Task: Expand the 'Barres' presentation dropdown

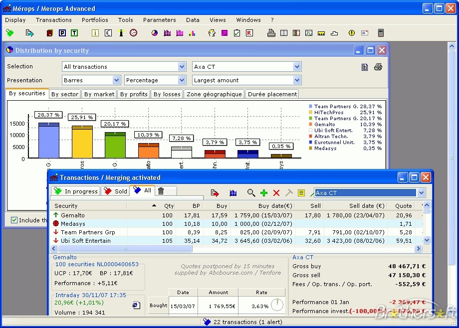Action: pyautogui.click(x=92, y=80)
